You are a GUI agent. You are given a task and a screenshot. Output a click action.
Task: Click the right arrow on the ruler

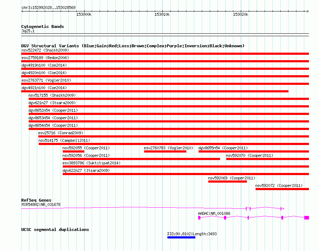(308, 11)
